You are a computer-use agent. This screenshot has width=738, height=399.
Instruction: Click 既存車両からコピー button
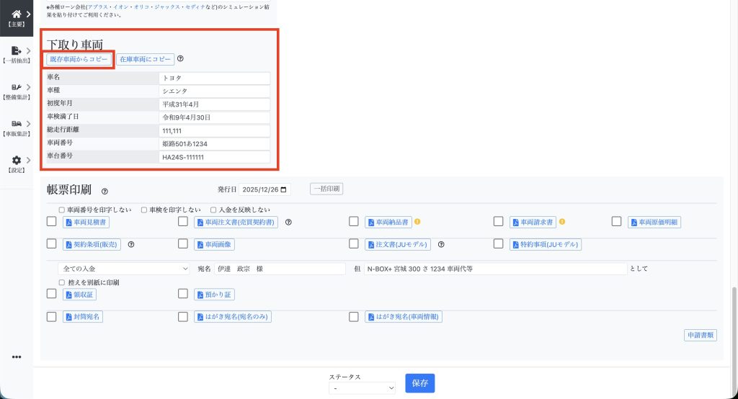(79, 59)
